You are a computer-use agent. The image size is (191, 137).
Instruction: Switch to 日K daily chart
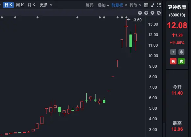pyautogui.click(x=9, y=5)
